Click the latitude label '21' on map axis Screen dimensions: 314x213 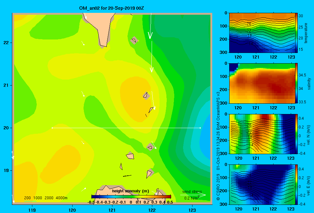(x=6, y=85)
